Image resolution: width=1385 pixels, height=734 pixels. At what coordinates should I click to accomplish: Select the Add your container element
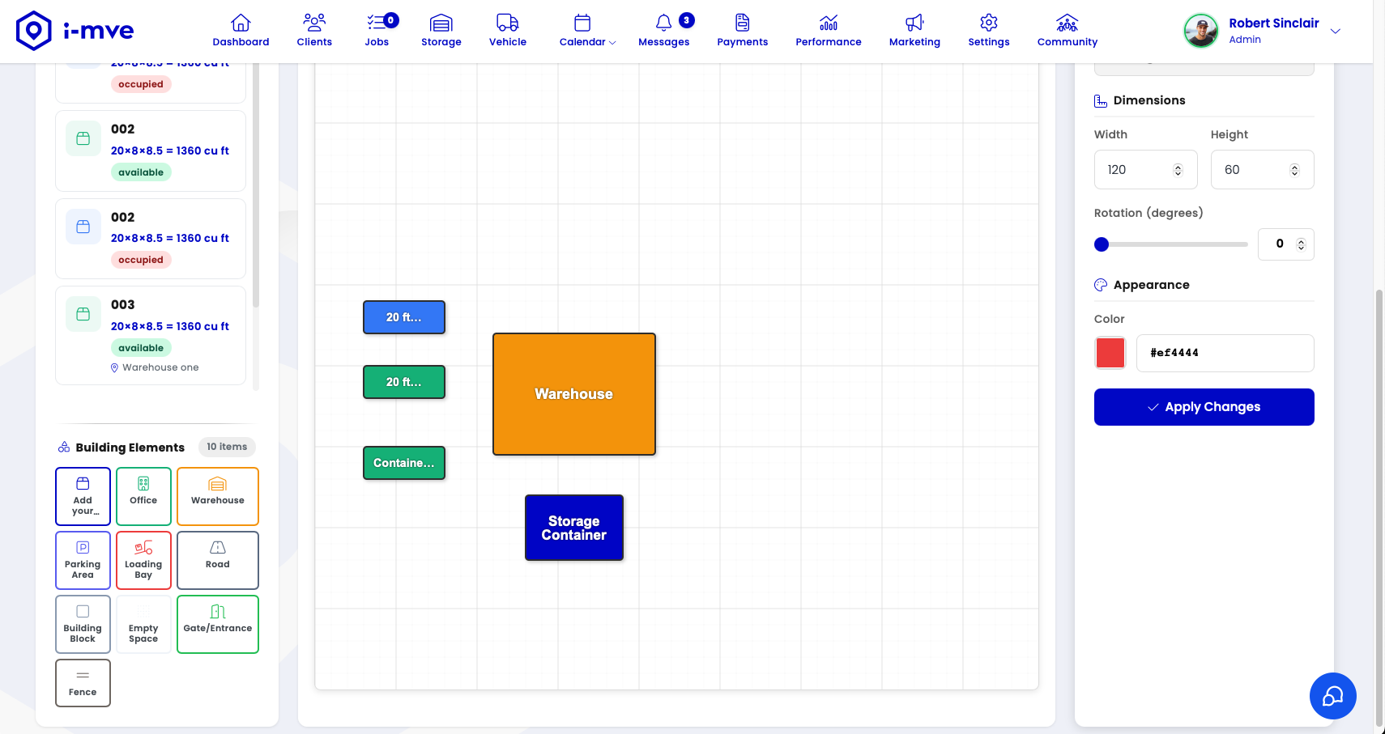click(83, 496)
